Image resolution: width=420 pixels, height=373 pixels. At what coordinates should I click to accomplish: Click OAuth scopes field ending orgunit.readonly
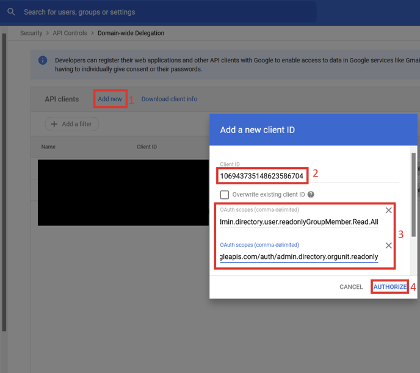(x=299, y=256)
